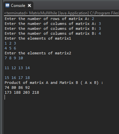
Task: Select the Console tab label
Action: coord(18,6)
